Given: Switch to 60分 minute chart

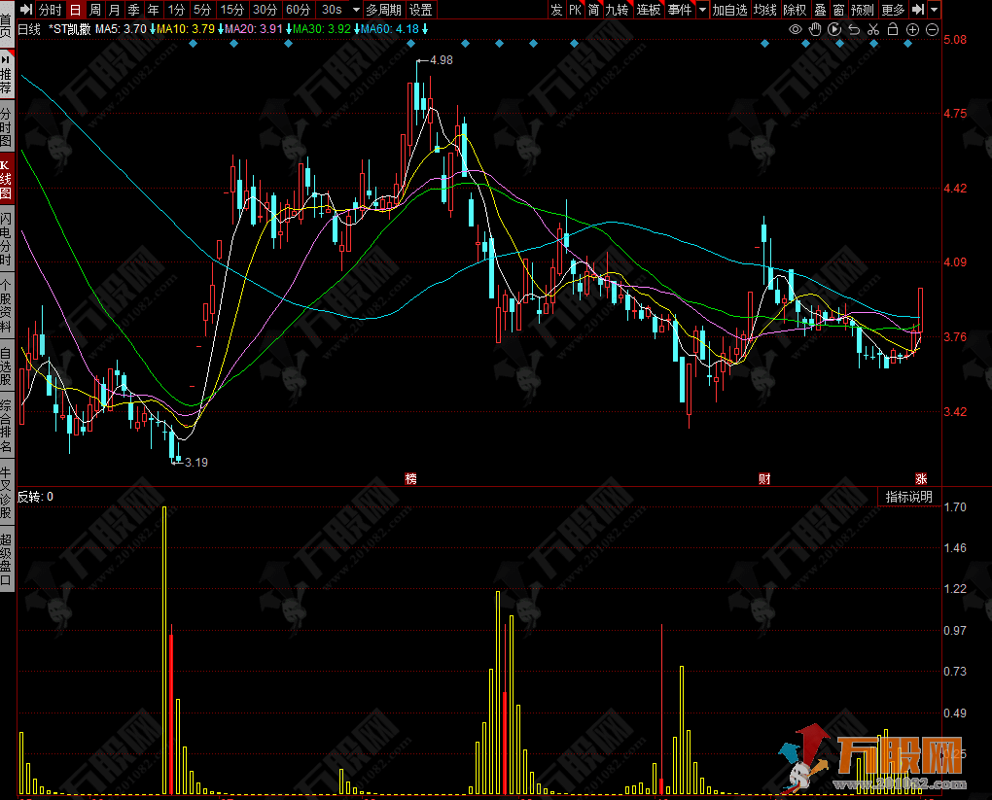Looking at the screenshot, I should pyautogui.click(x=298, y=10).
